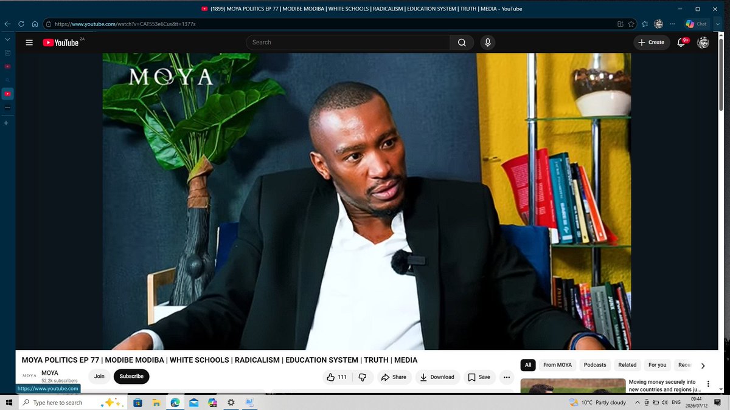The image size is (730, 410).
Task: Click the YouTube search magnifier button
Action: click(462, 43)
